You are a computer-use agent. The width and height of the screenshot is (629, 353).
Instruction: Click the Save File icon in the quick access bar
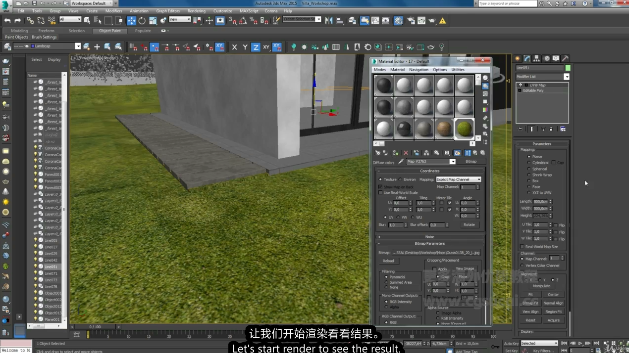(x=34, y=3)
